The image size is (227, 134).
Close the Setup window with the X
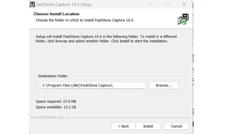184,5
